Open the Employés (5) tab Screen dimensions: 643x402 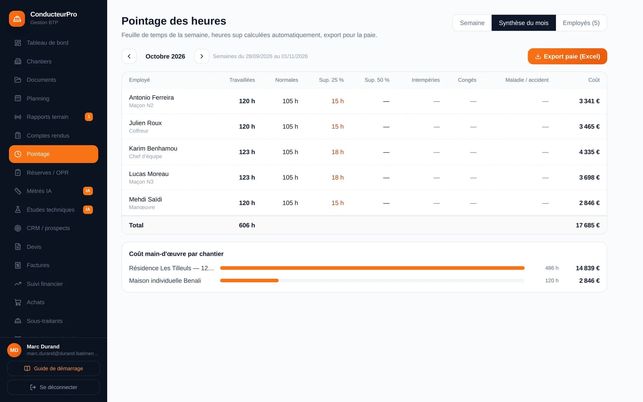coord(581,23)
